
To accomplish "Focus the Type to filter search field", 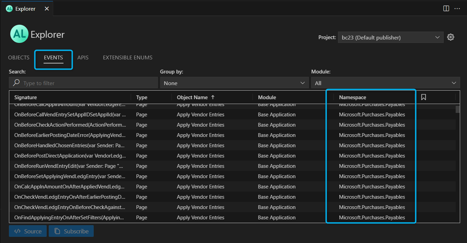I will coord(83,83).
